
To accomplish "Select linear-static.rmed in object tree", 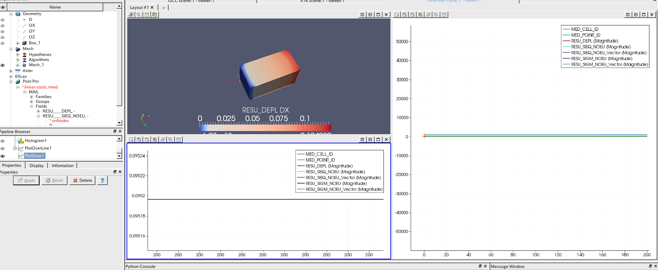I will point(41,87).
